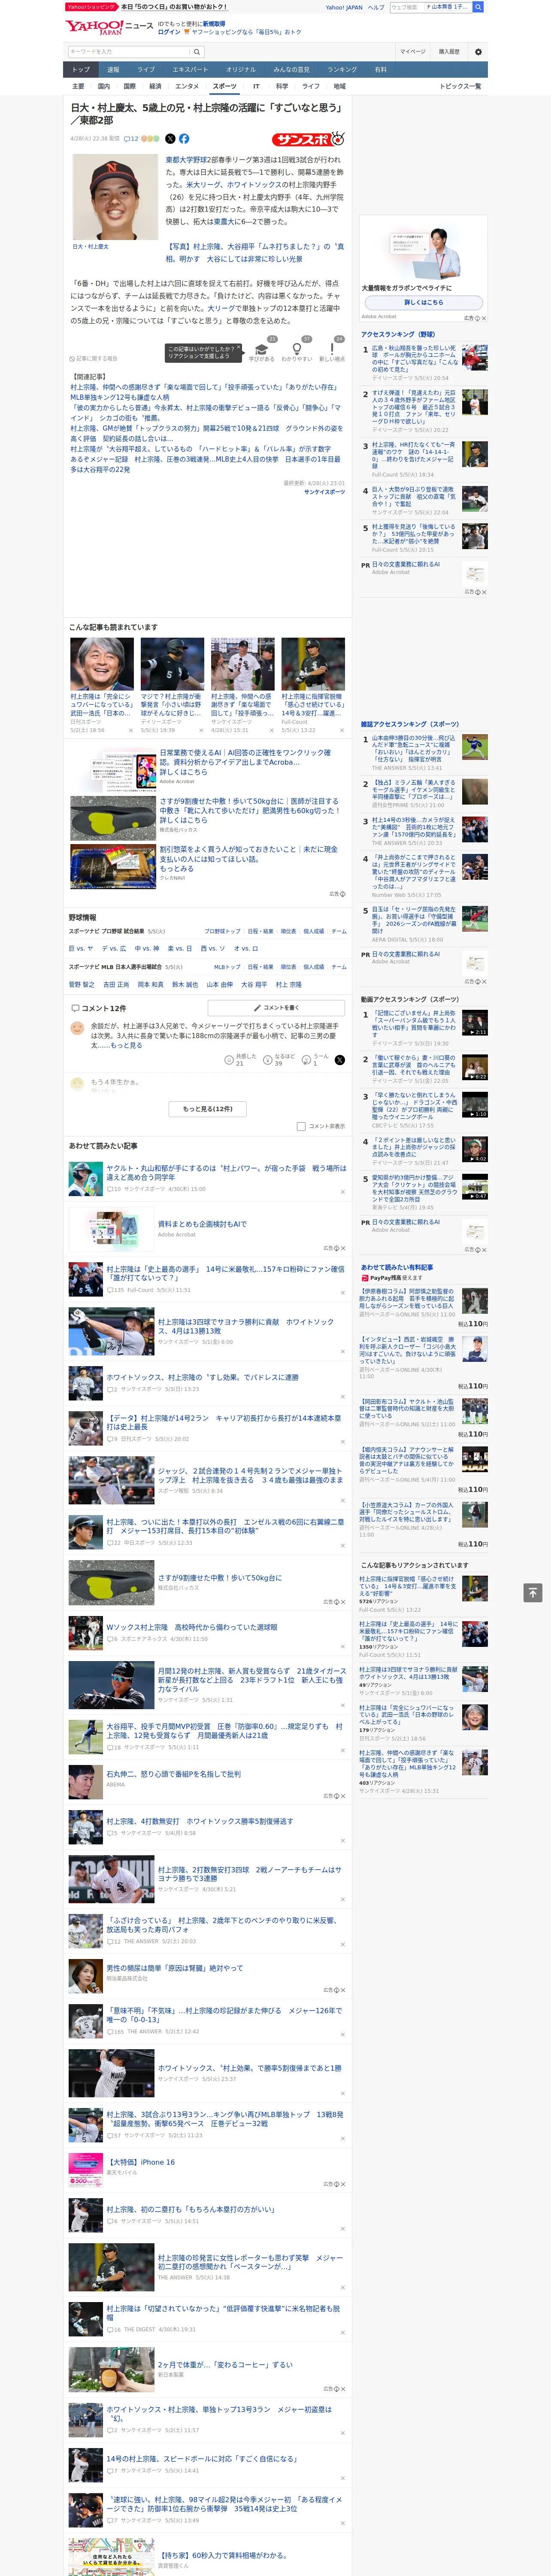The width and height of the screenshot is (551, 2576).
Task: Open the 経済 category
Action: pyautogui.click(x=155, y=86)
